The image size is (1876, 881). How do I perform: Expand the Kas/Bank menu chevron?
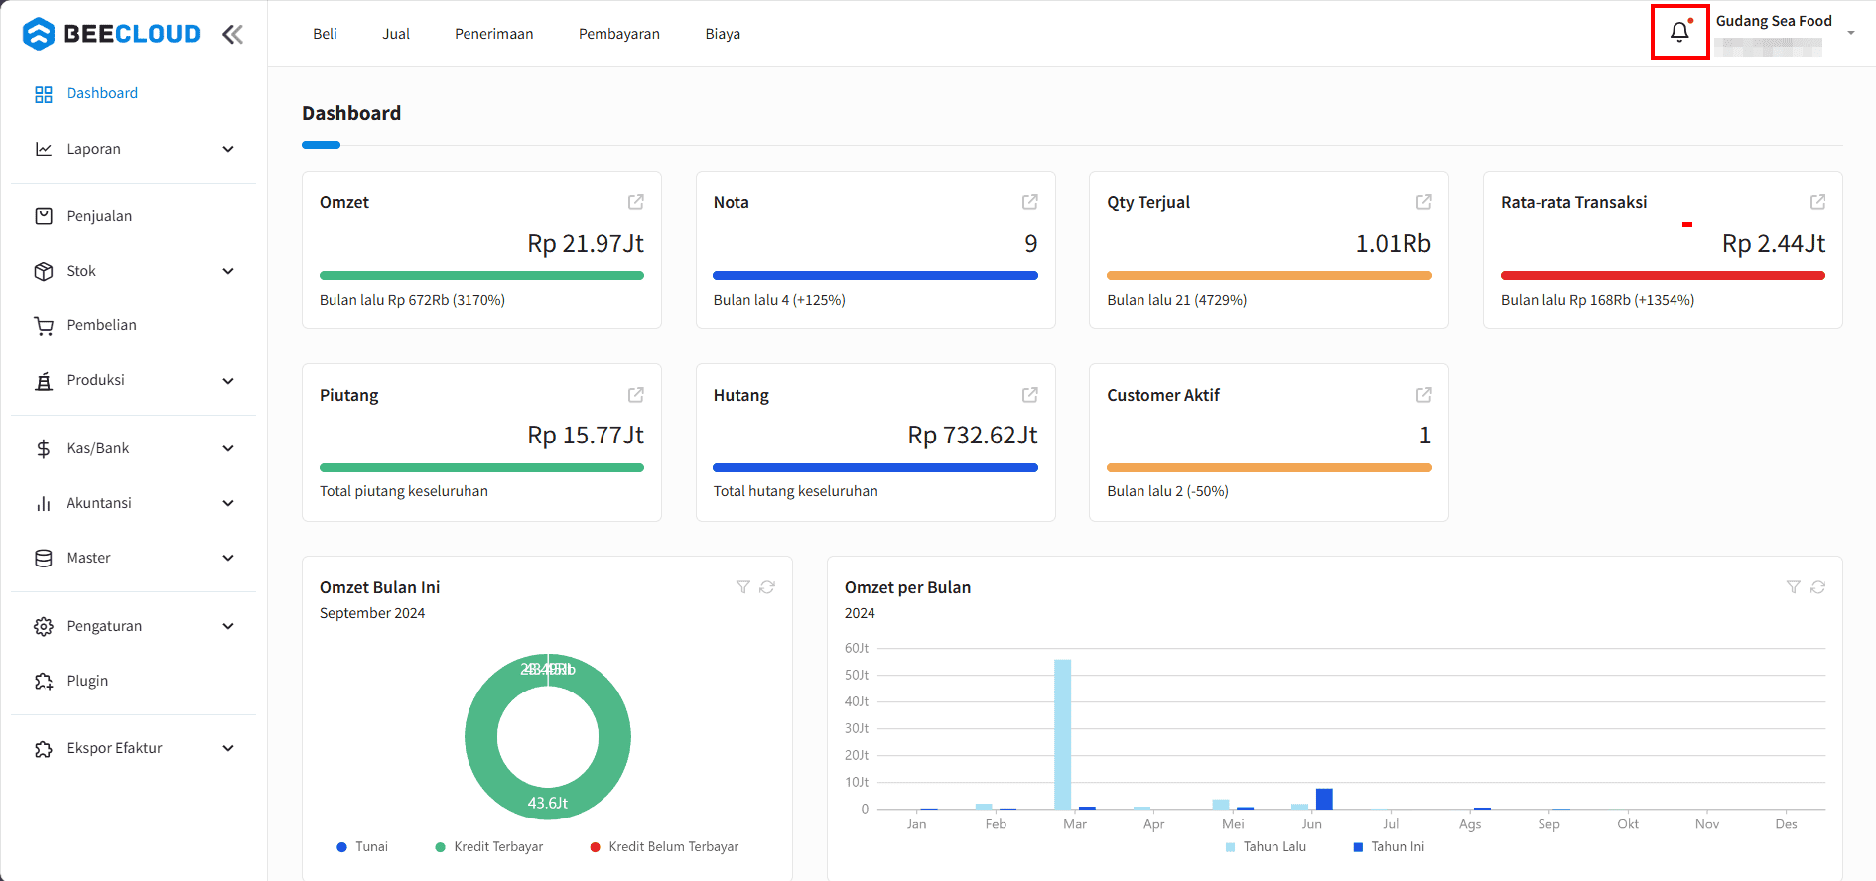228,448
